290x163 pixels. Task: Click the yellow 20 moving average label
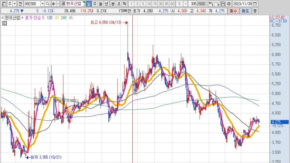click(57, 18)
